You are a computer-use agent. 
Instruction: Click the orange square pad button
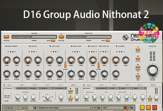pos(148,108)
